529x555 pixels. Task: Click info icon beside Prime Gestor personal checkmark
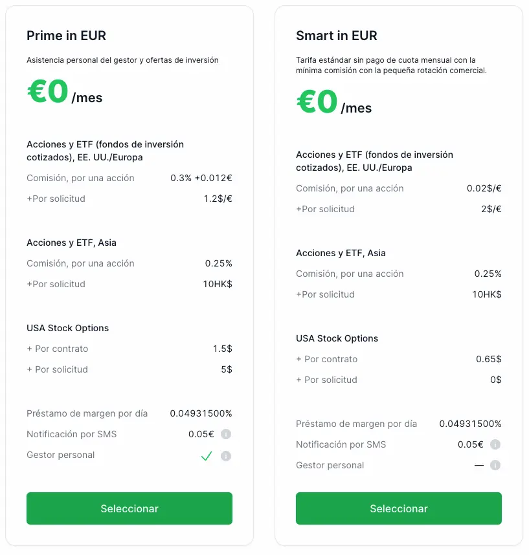pyautogui.click(x=225, y=456)
